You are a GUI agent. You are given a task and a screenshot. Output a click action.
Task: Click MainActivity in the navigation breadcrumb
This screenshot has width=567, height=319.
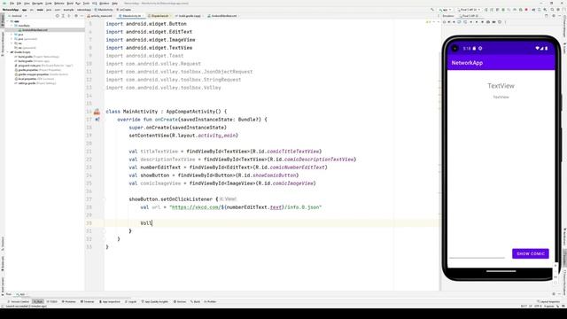point(104,10)
